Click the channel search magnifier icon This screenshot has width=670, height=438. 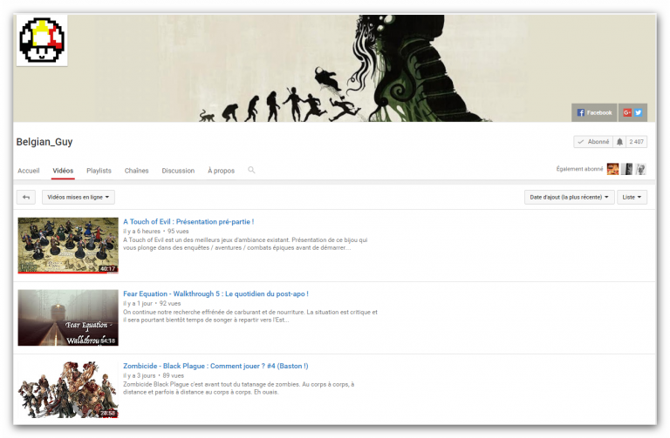(251, 170)
